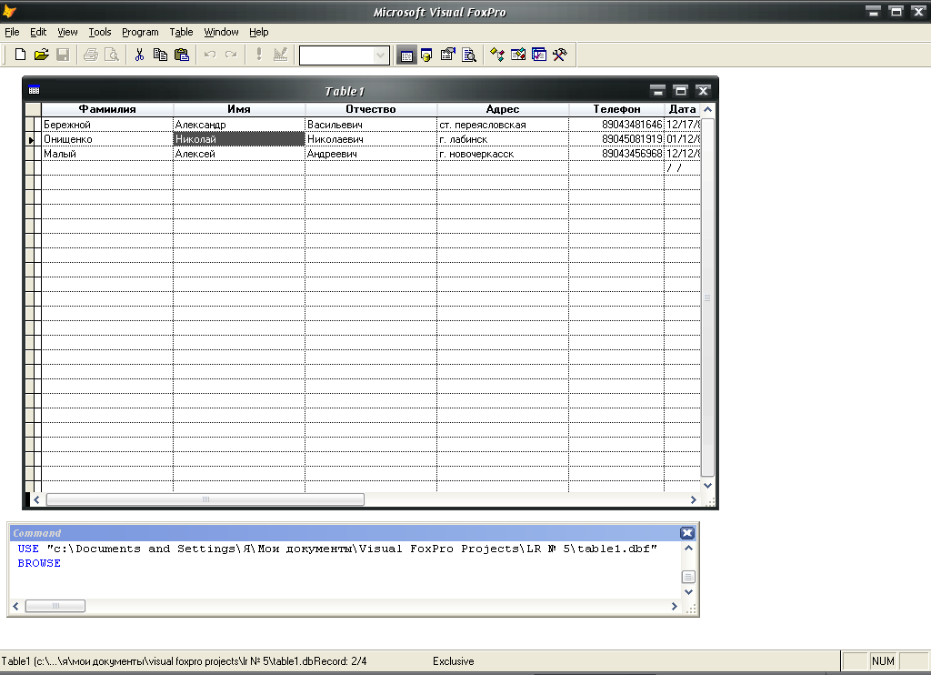Click the Save floppy disk icon

pyautogui.click(x=63, y=55)
